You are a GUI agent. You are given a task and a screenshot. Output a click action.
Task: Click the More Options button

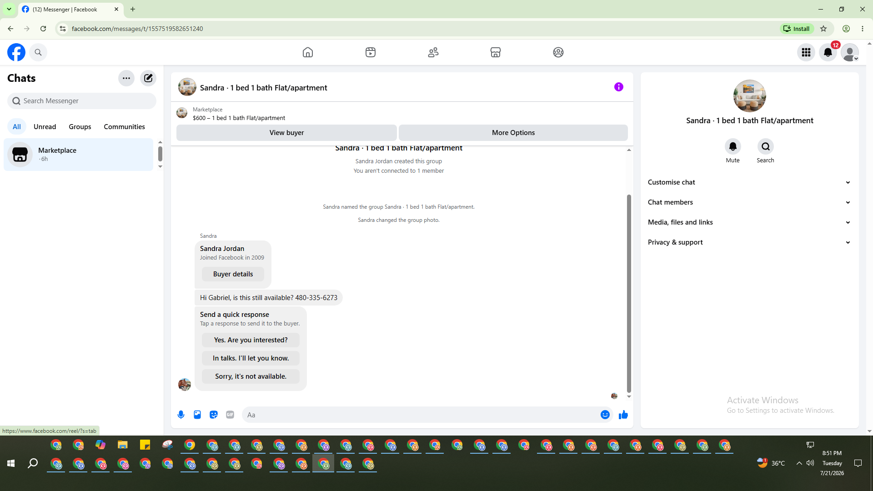pos(513,133)
